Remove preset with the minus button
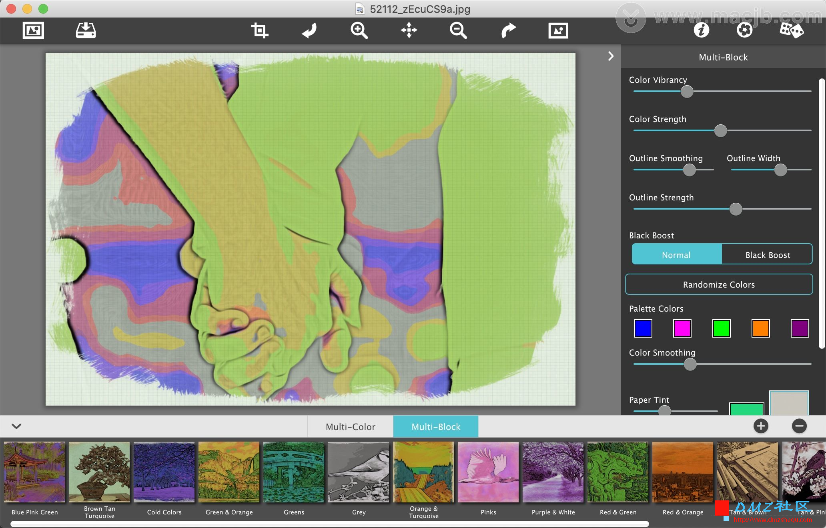Viewport: 826px width, 528px height. pyautogui.click(x=799, y=426)
